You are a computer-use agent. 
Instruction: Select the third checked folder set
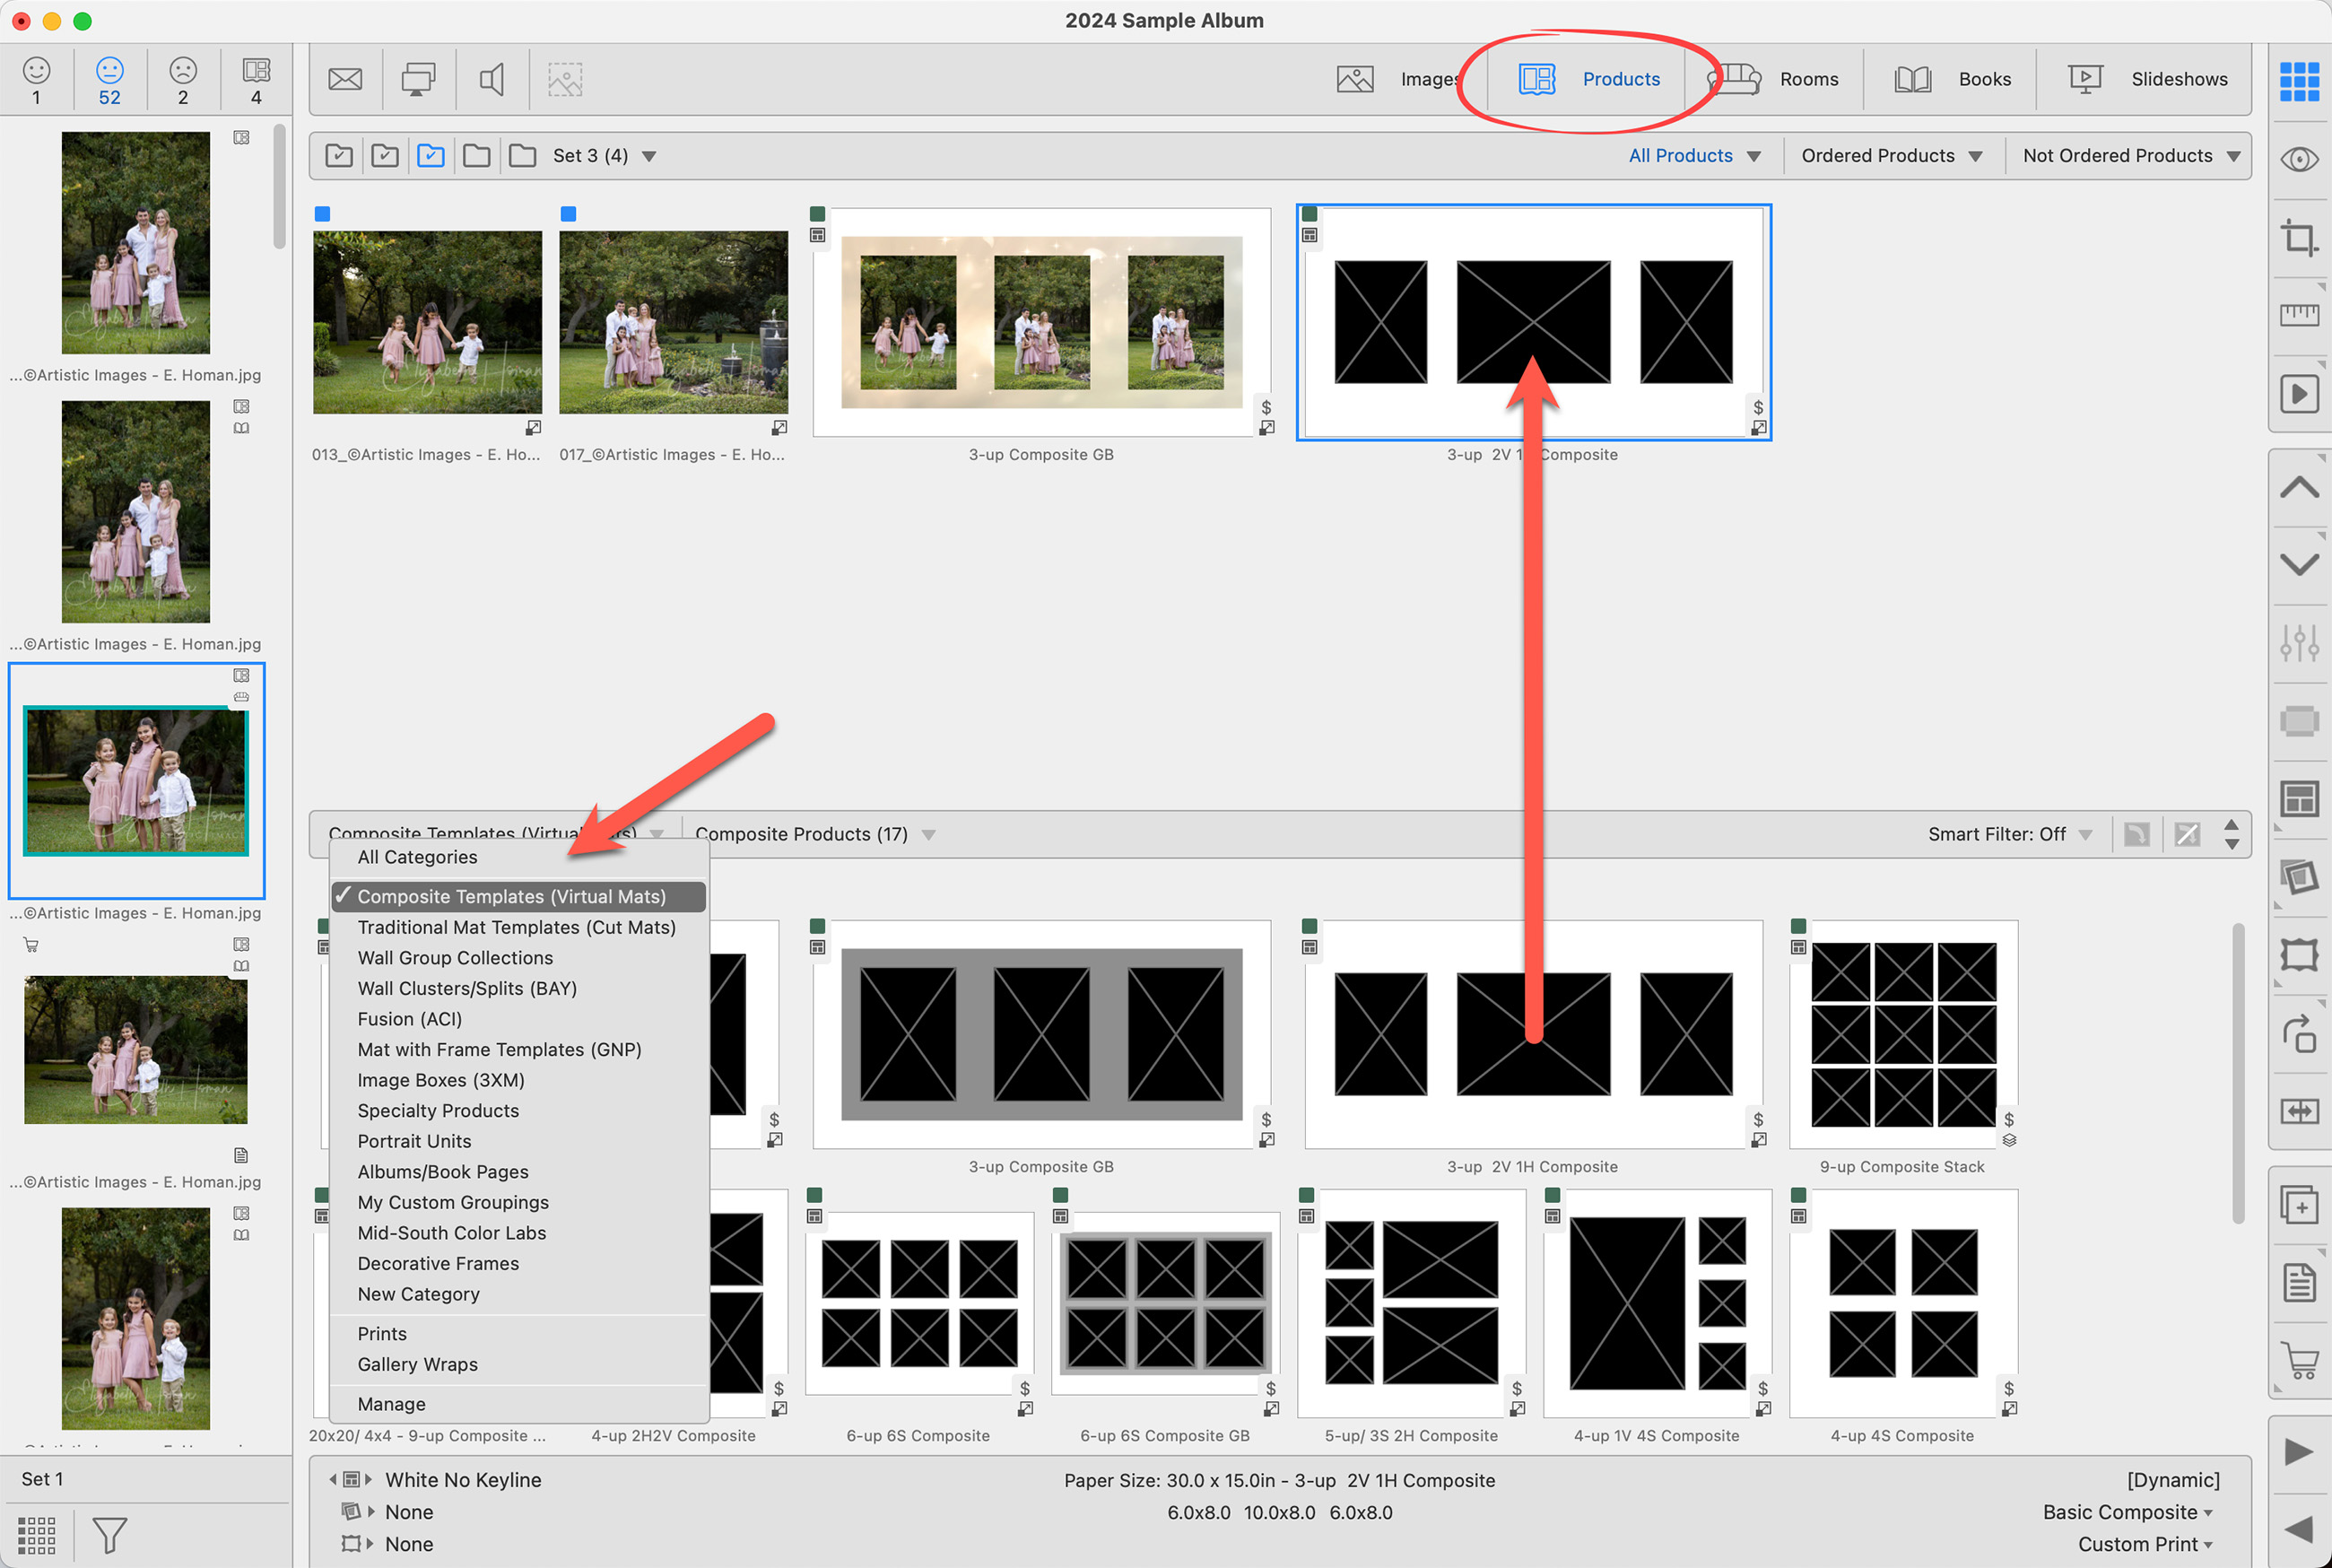431,156
